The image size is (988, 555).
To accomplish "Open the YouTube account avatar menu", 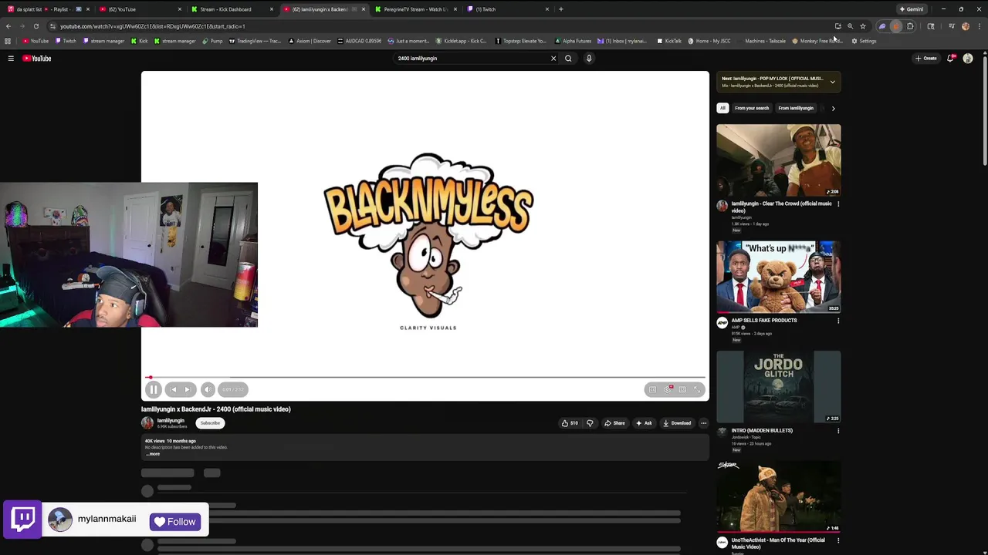I will pyautogui.click(x=968, y=59).
